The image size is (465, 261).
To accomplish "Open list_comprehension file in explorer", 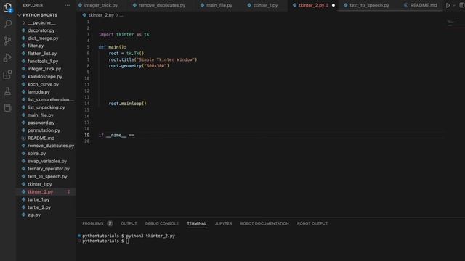I will pyautogui.click(x=50, y=100).
